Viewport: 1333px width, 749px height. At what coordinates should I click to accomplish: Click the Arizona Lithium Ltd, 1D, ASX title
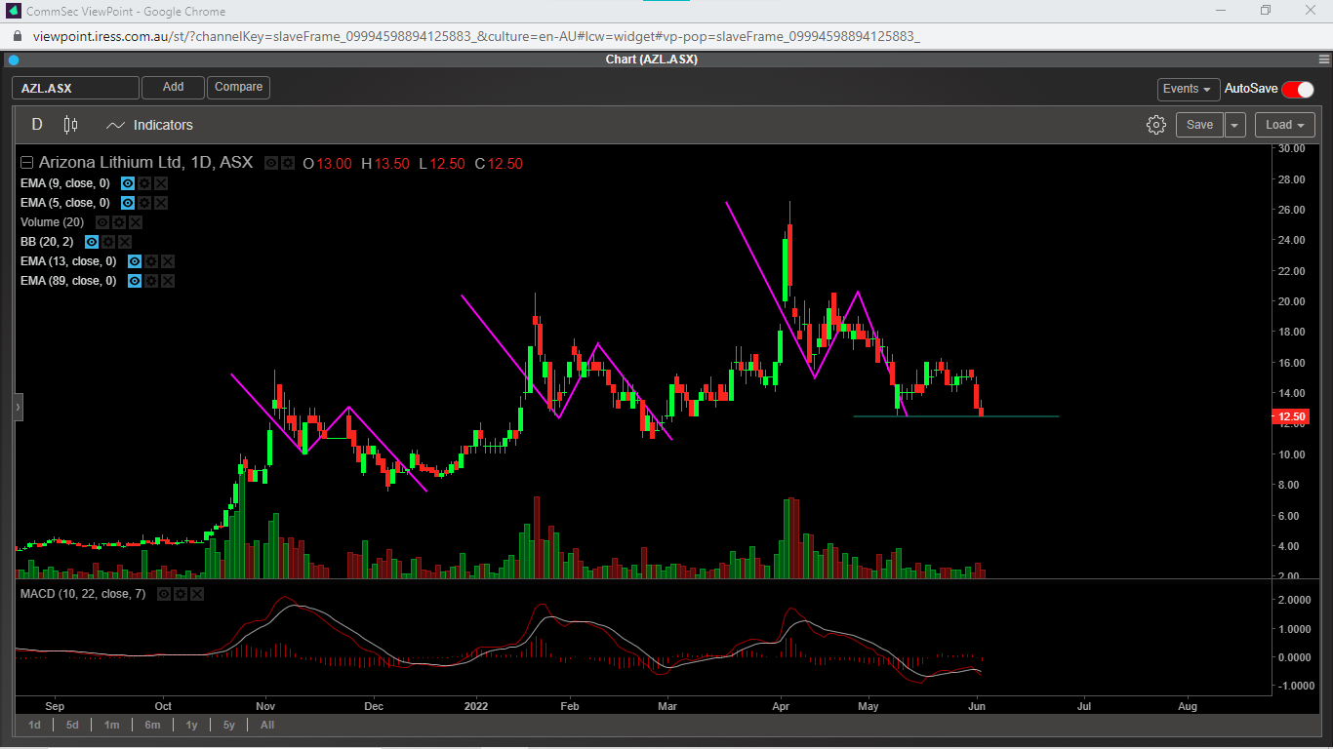coord(145,163)
